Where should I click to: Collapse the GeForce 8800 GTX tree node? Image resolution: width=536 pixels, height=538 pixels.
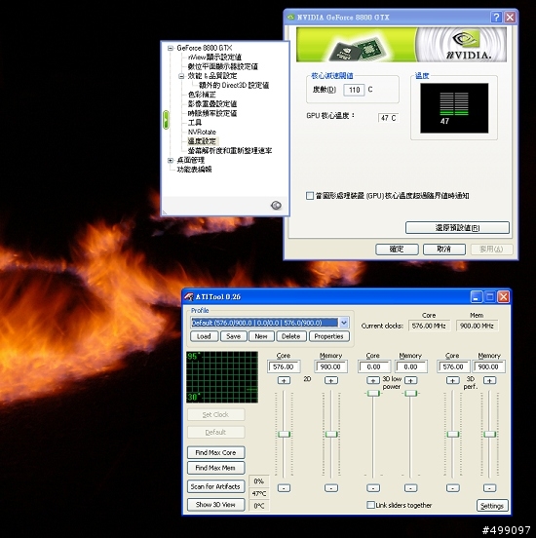171,48
